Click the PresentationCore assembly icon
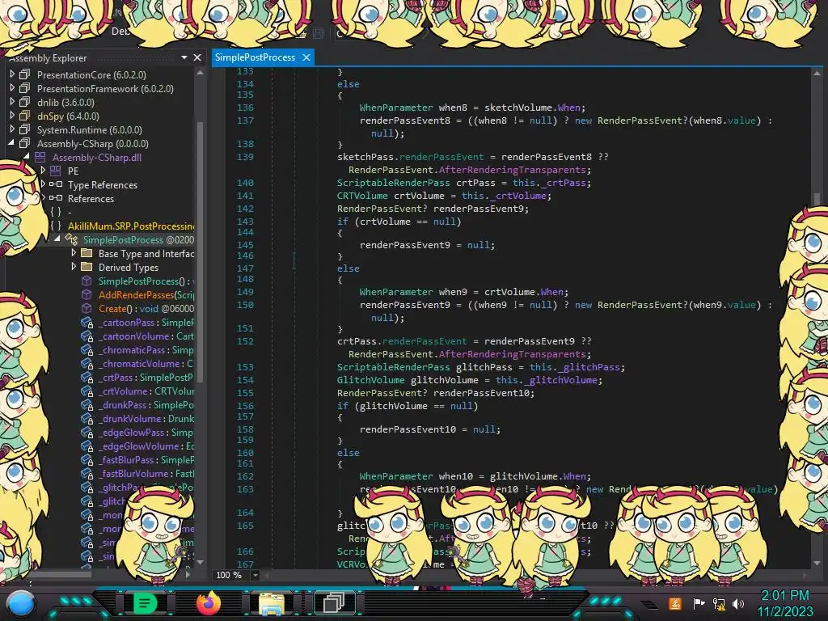 click(25, 74)
